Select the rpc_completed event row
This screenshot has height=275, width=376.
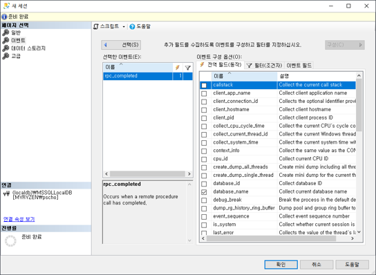[x=148, y=76]
